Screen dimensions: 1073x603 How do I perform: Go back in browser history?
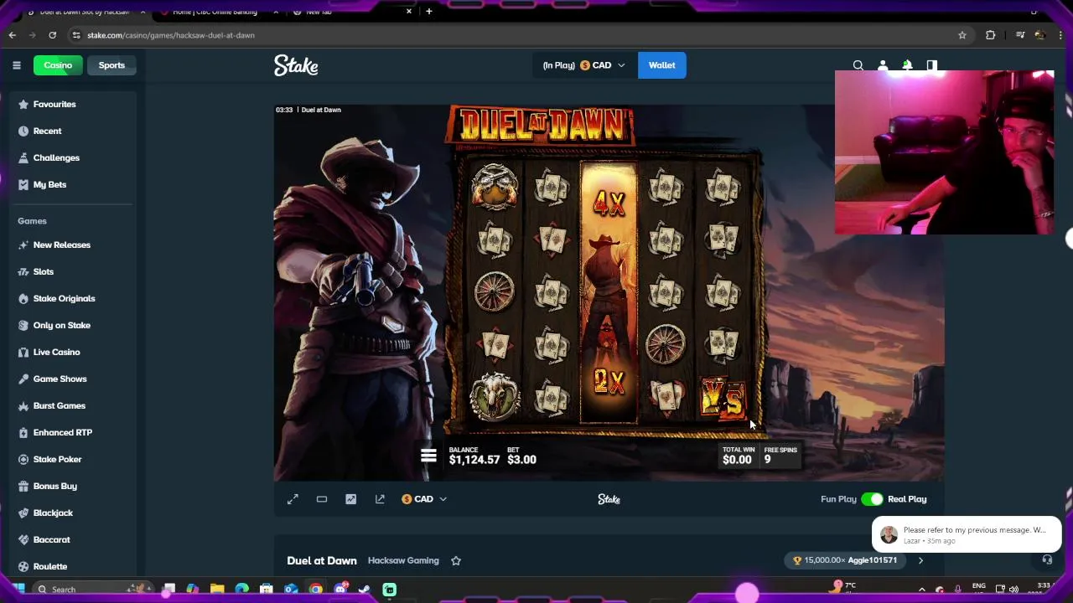pyautogui.click(x=12, y=35)
